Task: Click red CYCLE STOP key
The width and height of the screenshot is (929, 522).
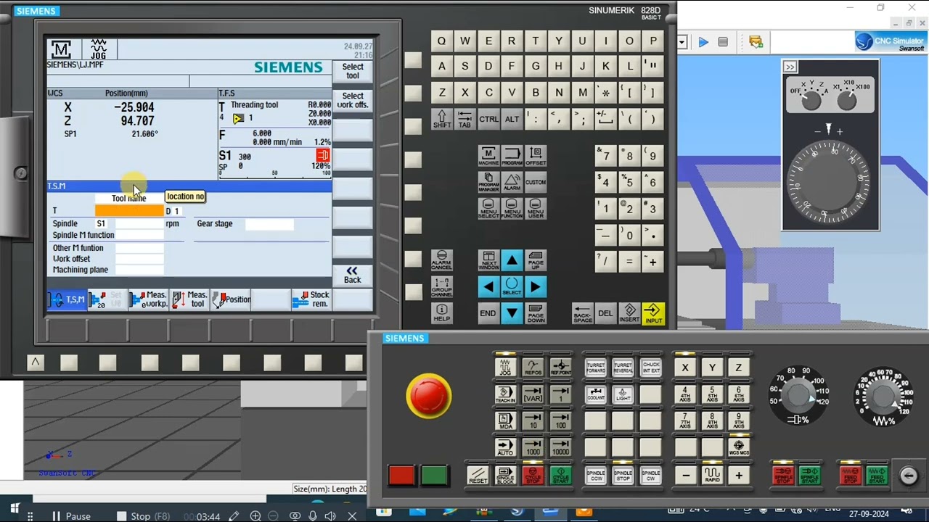Action: (533, 476)
